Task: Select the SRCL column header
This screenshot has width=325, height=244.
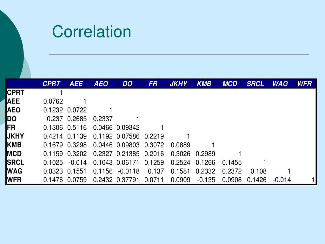Action: pyautogui.click(x=255, y=84)
